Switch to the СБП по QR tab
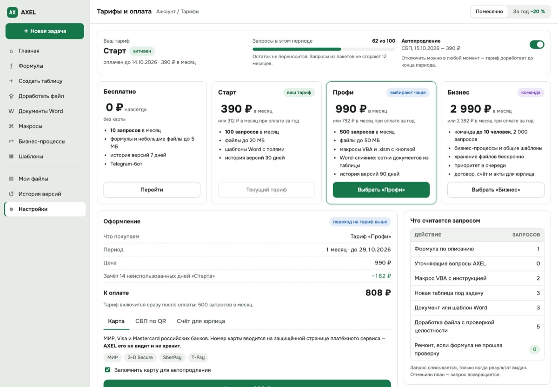 (151, 321)
